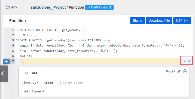The width and height of the screenshot is (195, 99).
Task: Click Add Comment under the Test bug
Action: (x=34, y=91)
